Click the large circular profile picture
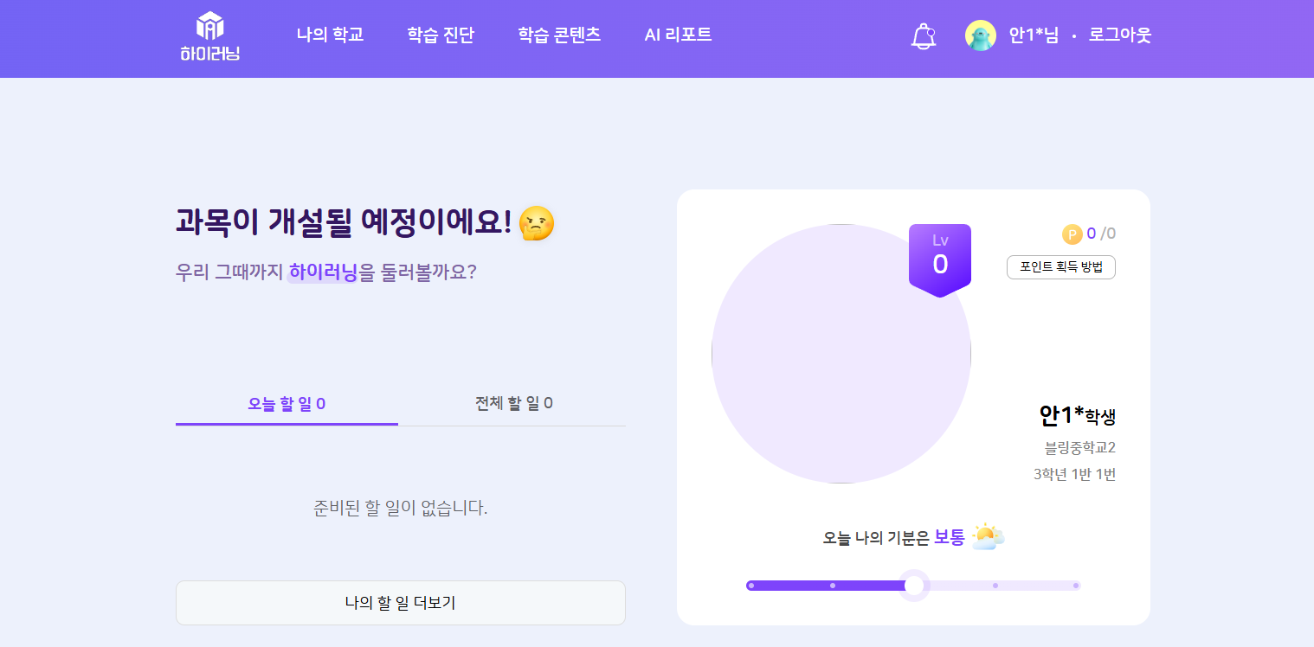Viewport: 1314px width, 647px height. [841, 354]
